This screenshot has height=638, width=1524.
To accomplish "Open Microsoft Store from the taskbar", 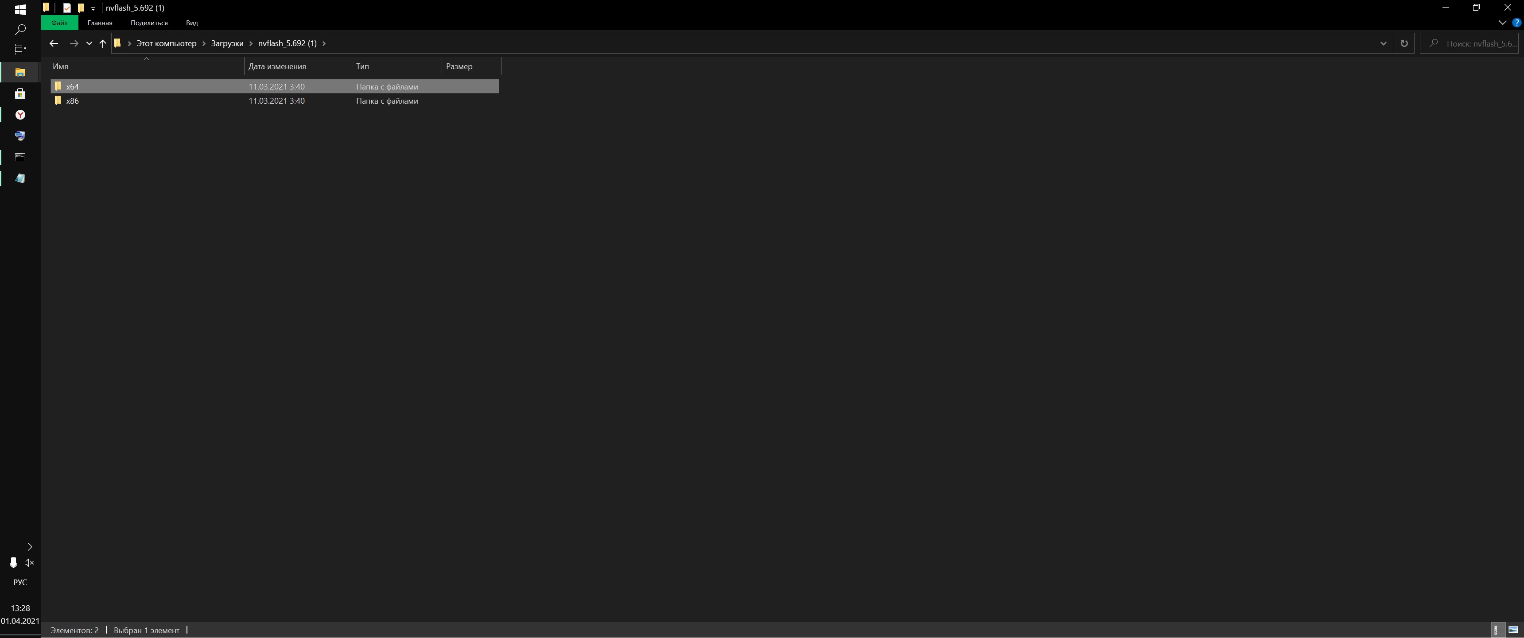I will [20, 93].
